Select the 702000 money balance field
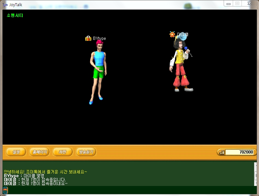The width and height of the screenshot is (259, 196). coord(240,152)
